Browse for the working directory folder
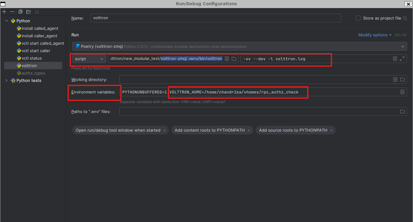This screenshot has width=413, height=222. point(402,79)
